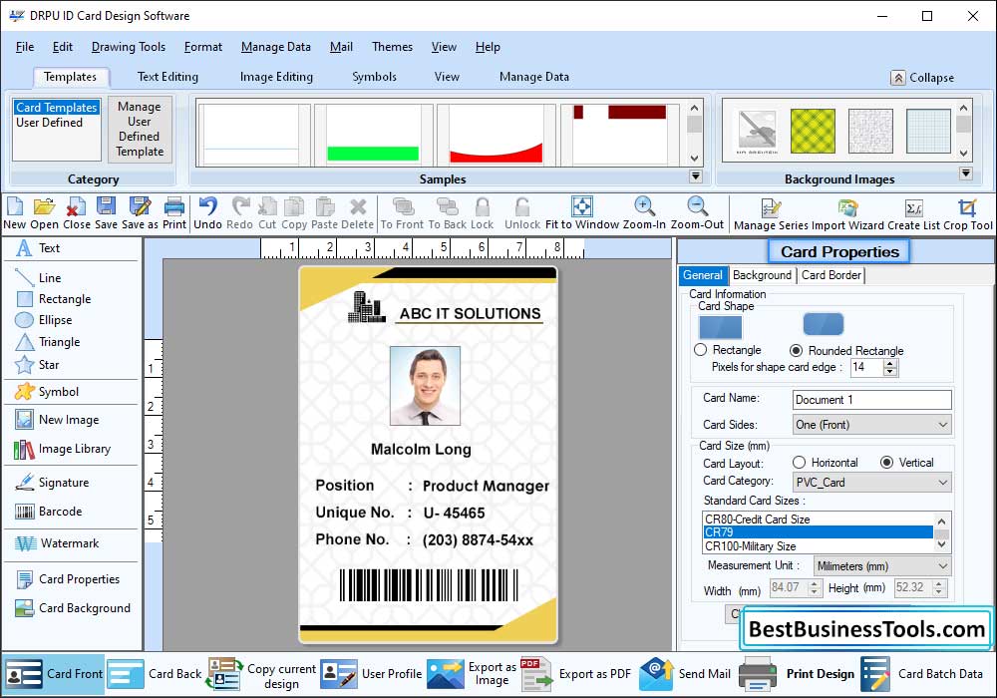Select the Line drawing tool
The image size is (997, 698).
[x=38, y=278]
